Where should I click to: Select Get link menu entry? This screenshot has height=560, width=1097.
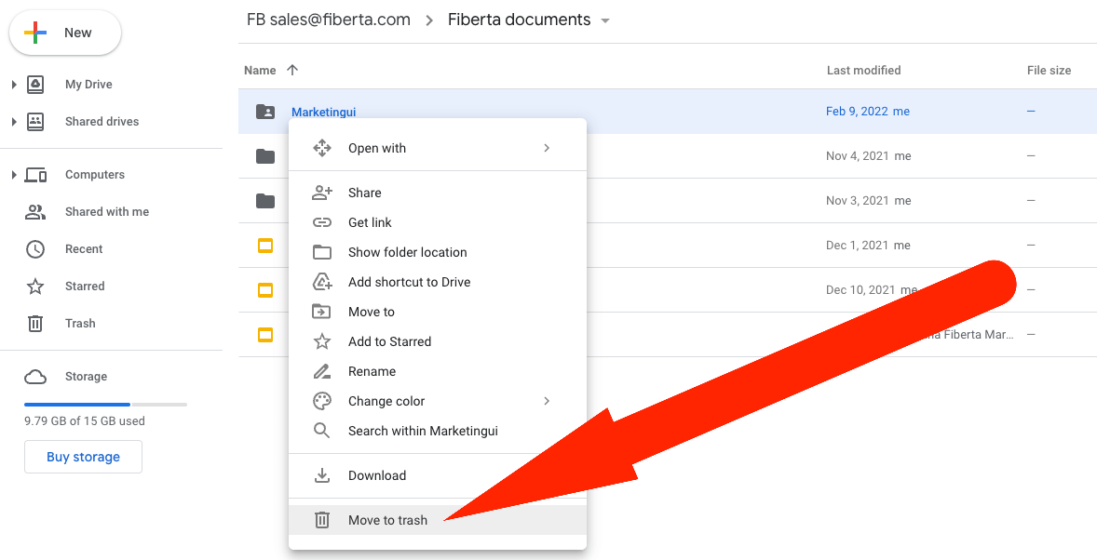tap(438, 223)
